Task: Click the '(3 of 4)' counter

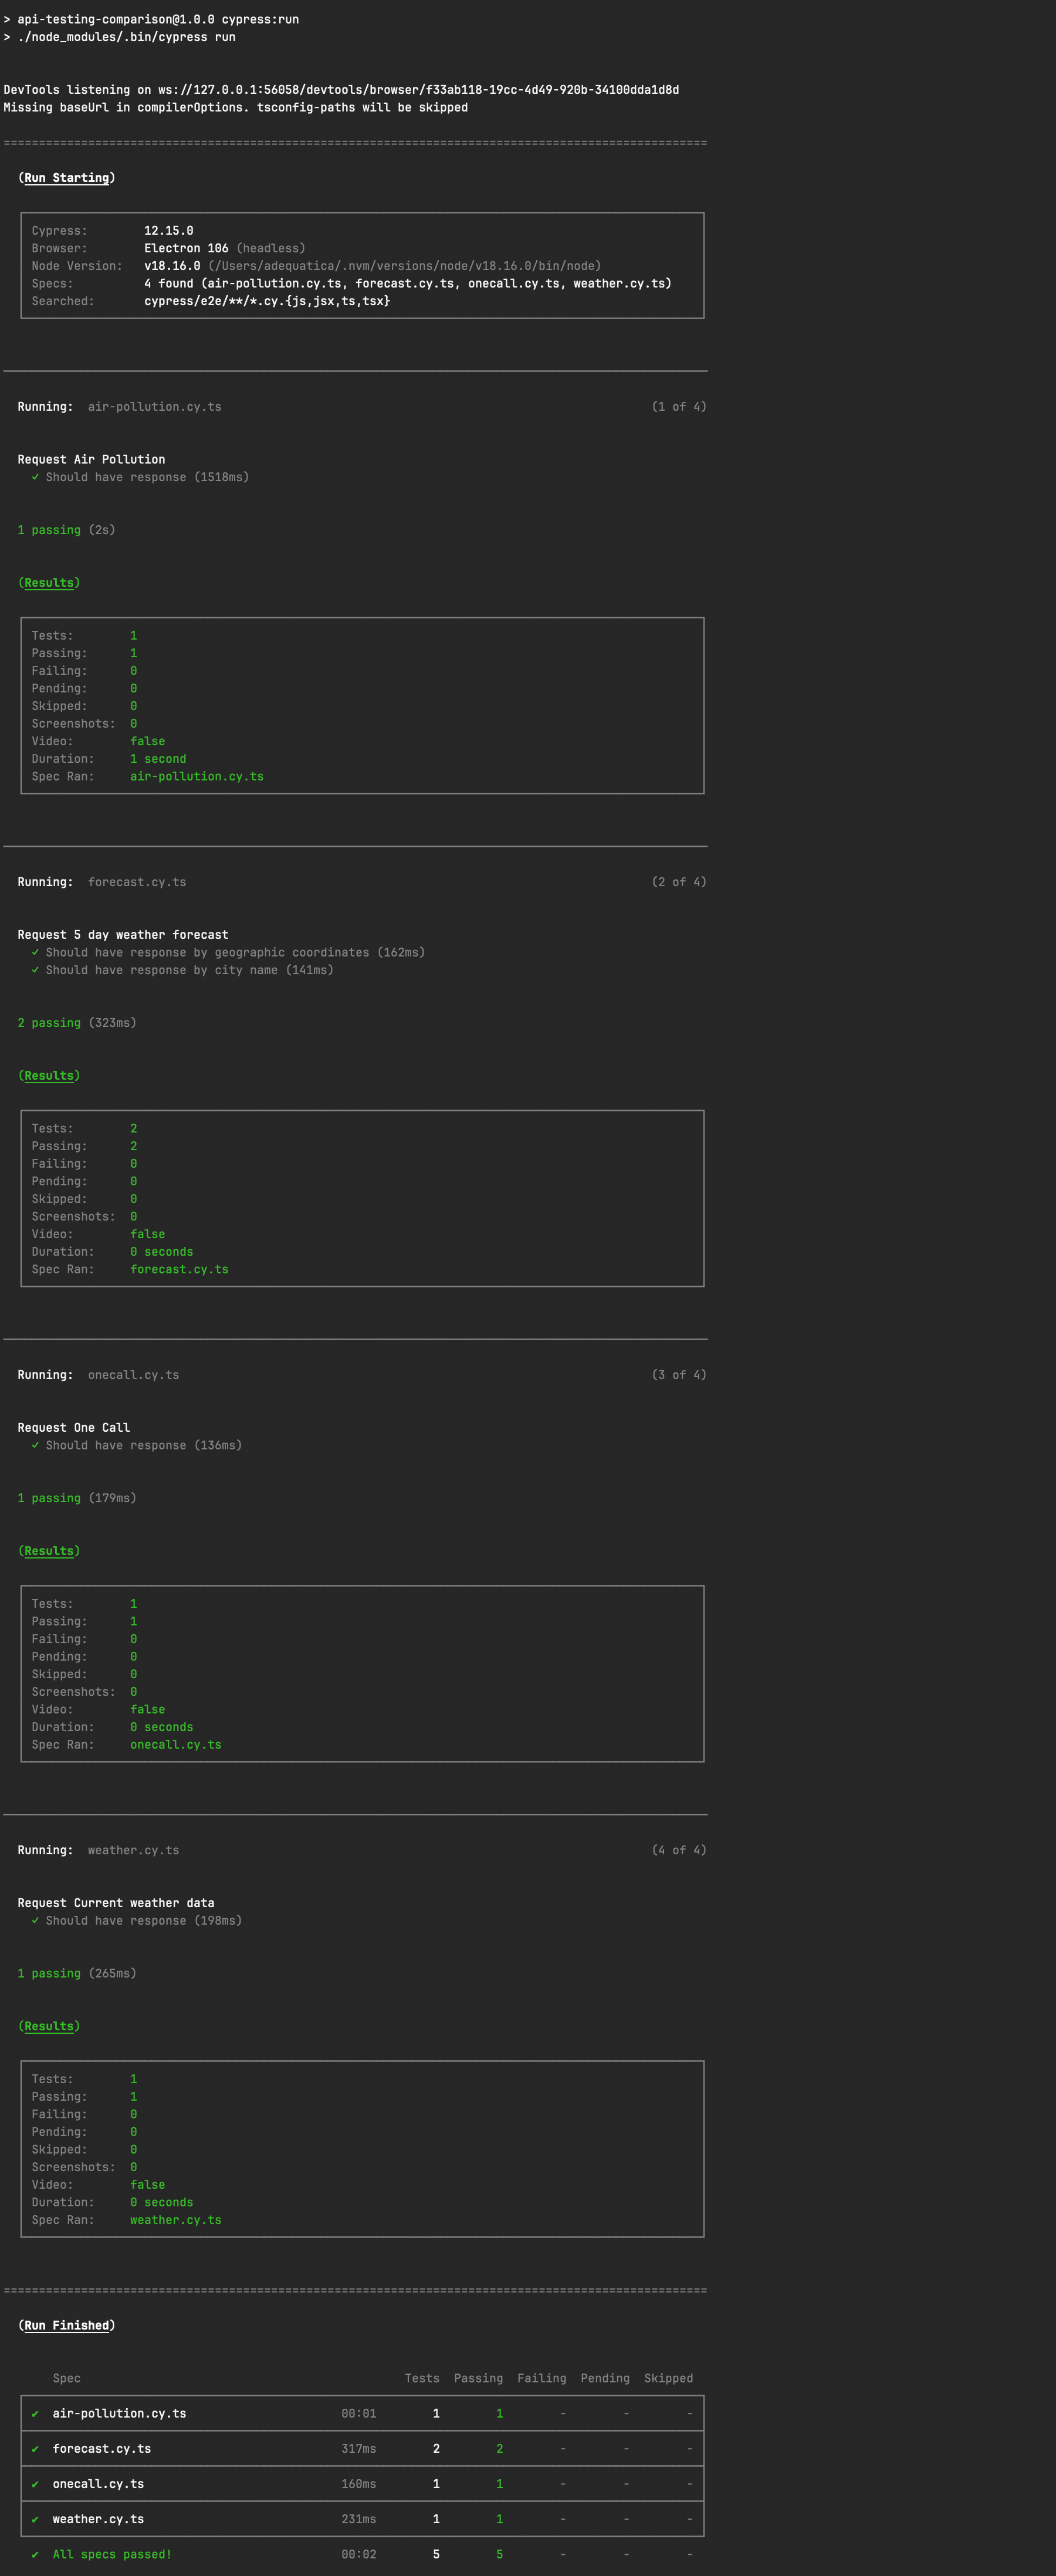Action: click(x=679, y=1375)
